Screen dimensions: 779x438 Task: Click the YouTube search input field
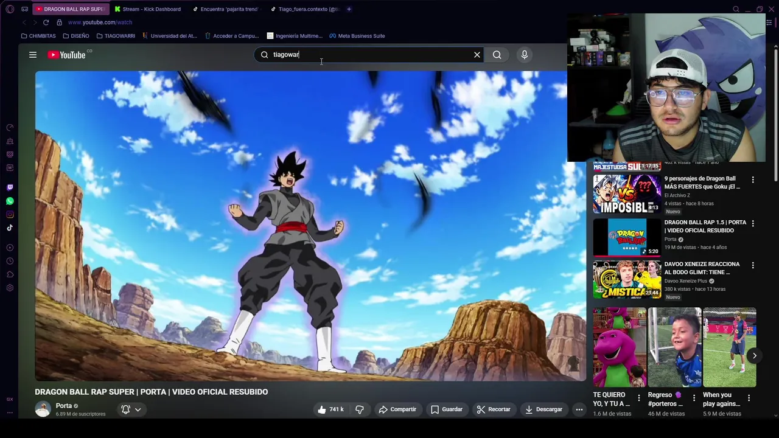coord(368,55)
